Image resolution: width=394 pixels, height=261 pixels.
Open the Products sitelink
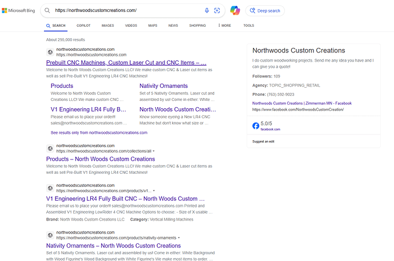[62, 85]
